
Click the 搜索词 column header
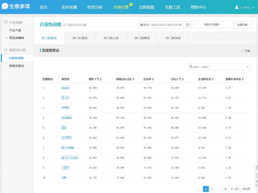(65, 79)
